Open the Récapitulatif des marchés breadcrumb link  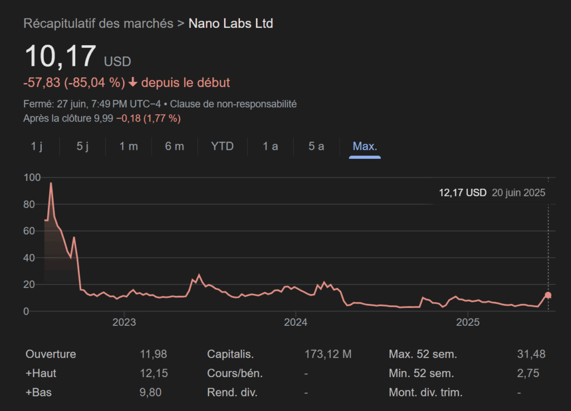pos(98,23)
